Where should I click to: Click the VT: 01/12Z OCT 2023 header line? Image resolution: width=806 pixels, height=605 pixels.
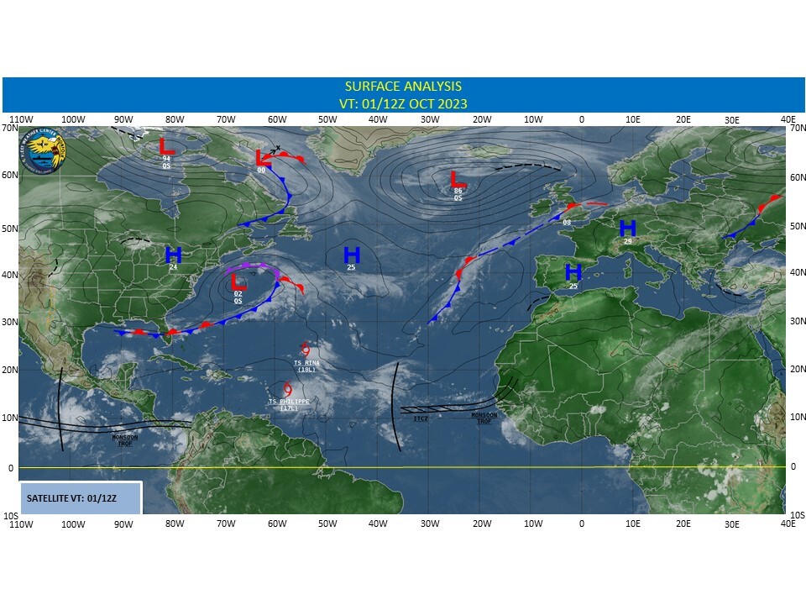click(x=403, y=103)
